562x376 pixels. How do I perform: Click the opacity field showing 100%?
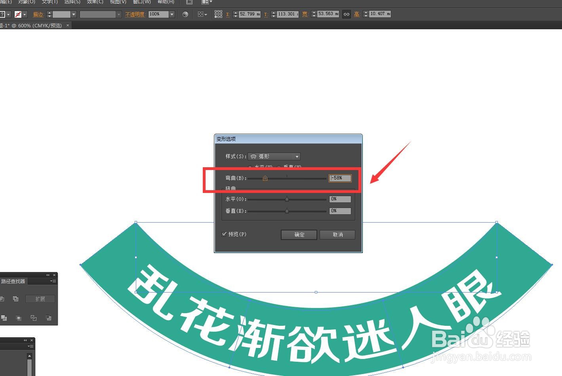point(158,14)
